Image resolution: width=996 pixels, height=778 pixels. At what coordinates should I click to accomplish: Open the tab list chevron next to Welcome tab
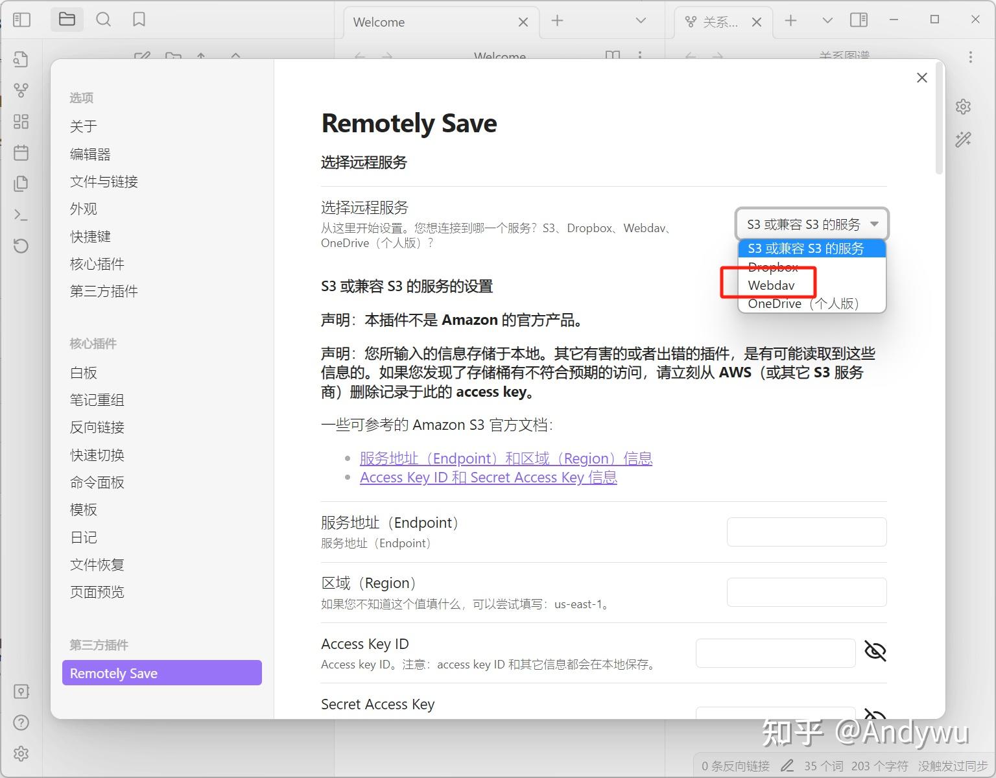(639, 21)
